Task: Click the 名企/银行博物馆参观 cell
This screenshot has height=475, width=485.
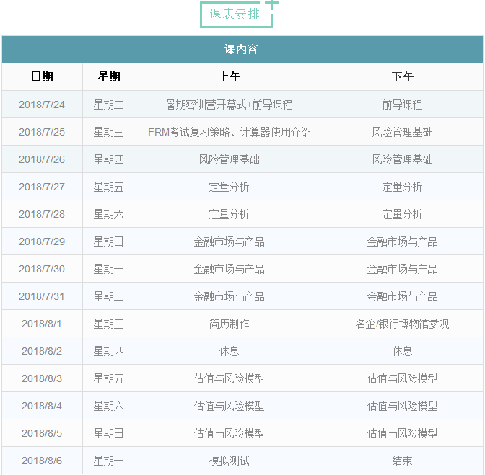Action: (x=402, y=324)
